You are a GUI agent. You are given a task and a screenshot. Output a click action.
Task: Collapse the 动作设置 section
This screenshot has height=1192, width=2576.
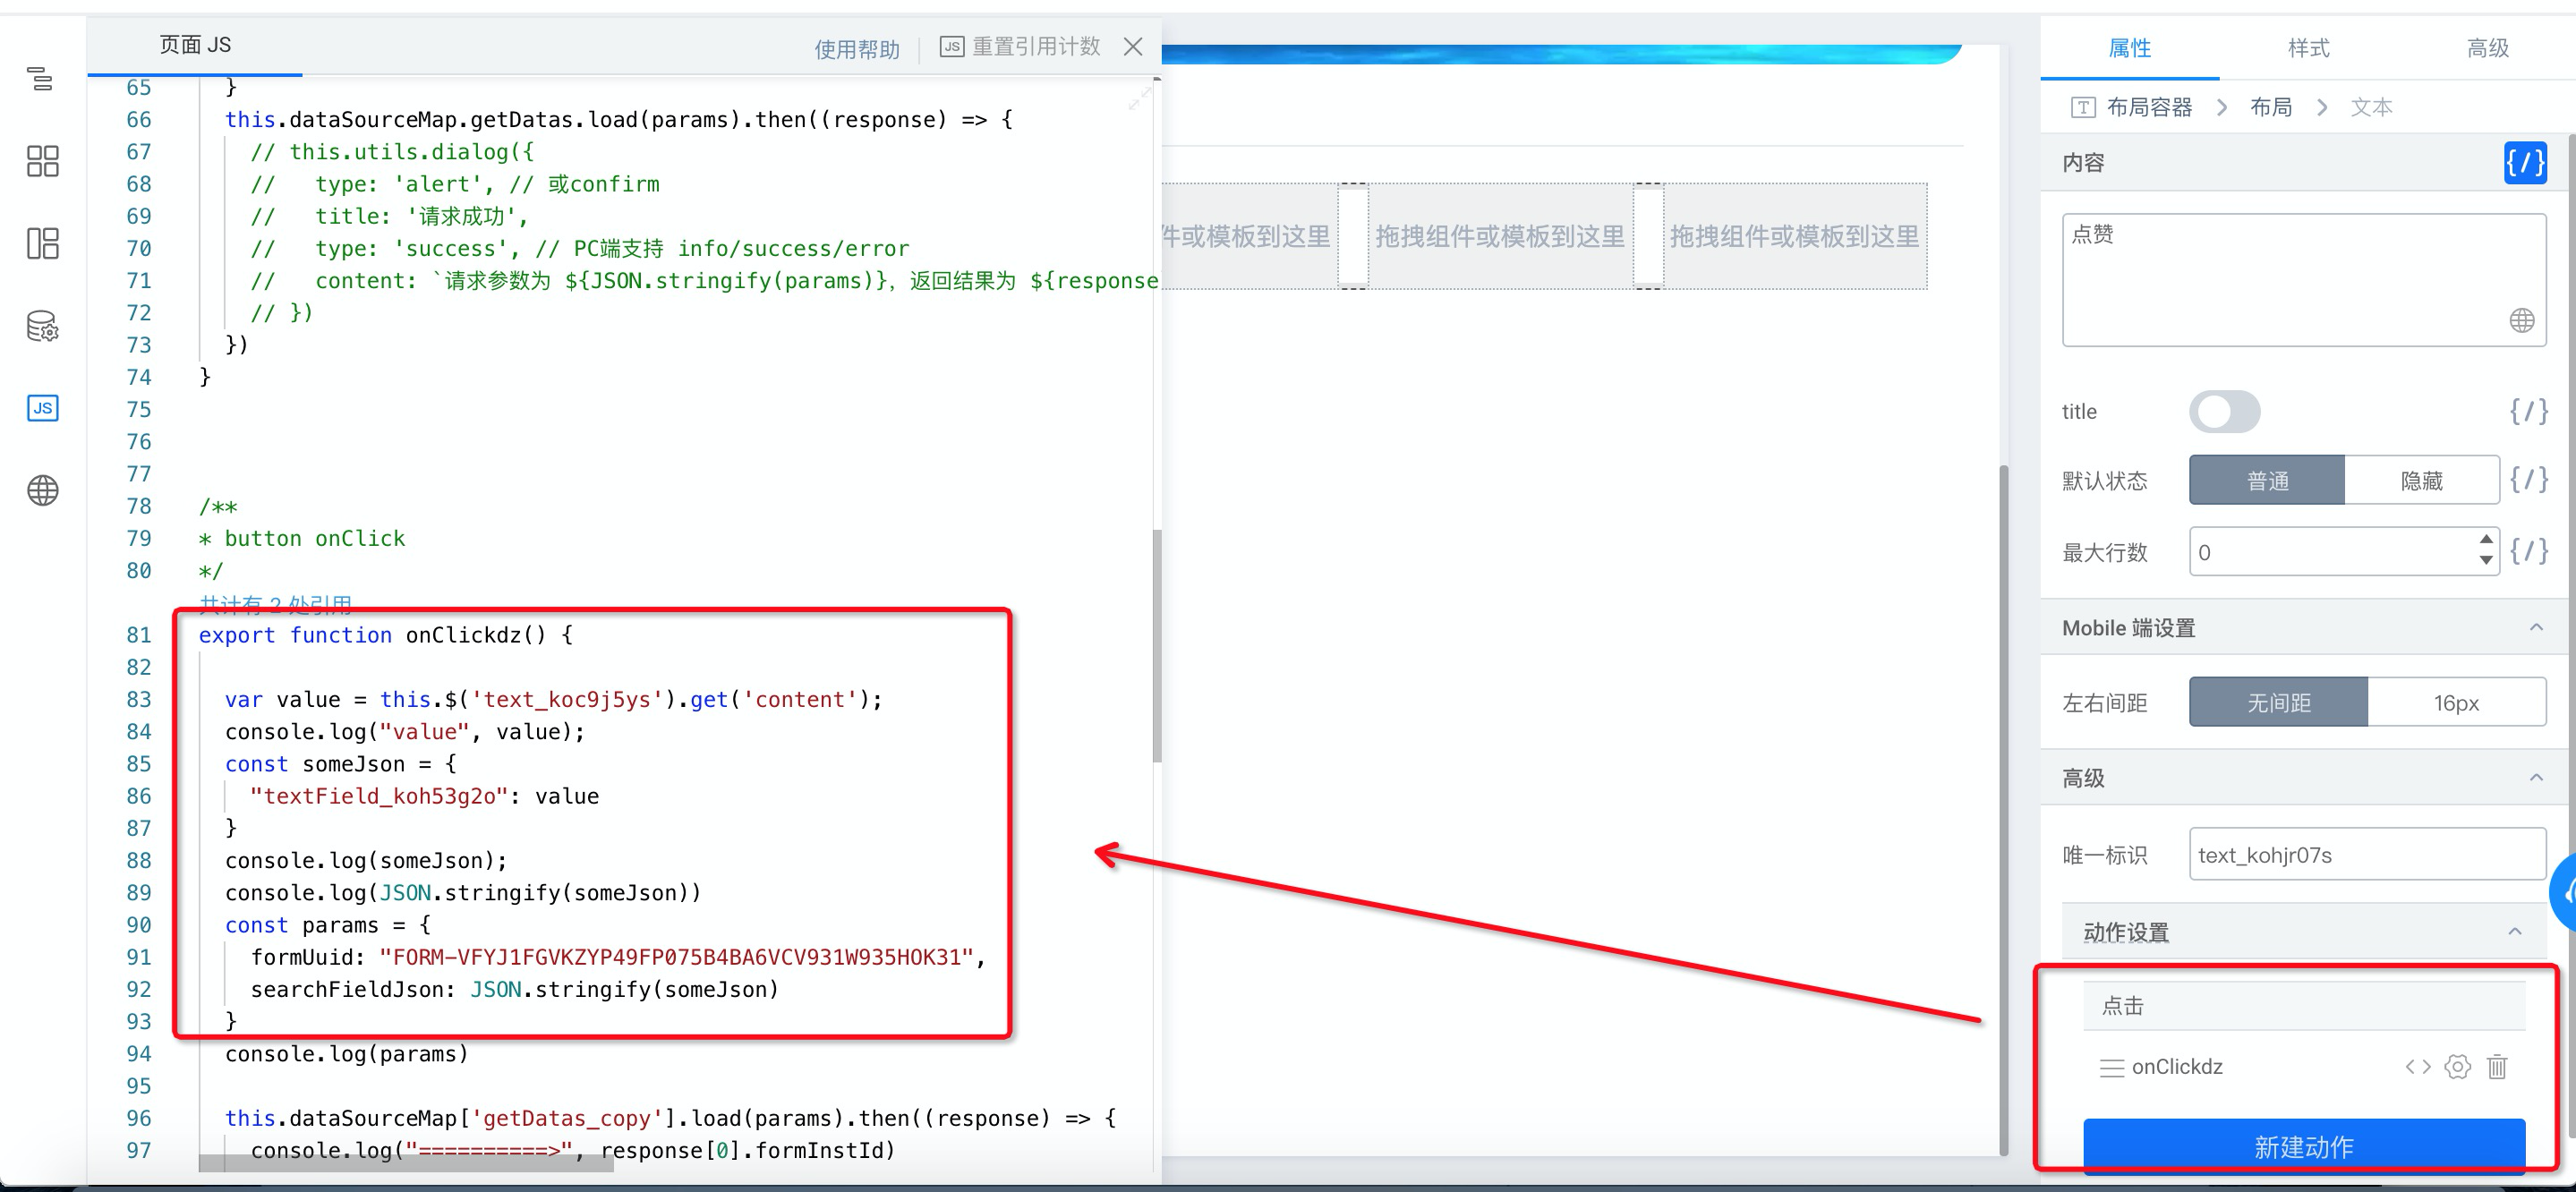coord(2514,932)
